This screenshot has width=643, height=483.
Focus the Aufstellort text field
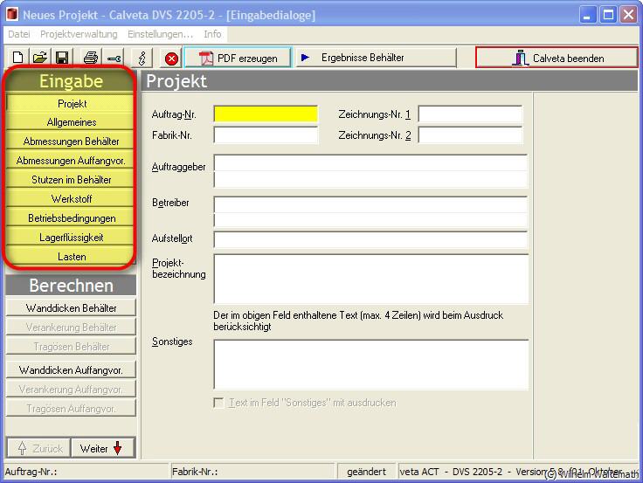click(x=370, y=240)
